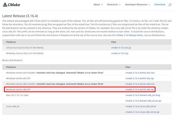The width and height of the screenshot is (174, 117).
Task: Select the Windows Source platform row text
Action: pyautogui.click(x=25, y=53)
